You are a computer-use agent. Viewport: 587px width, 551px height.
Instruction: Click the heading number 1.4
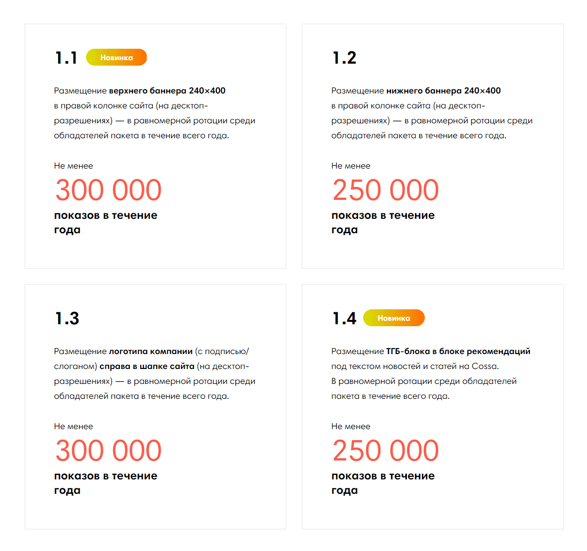(344, 318)
